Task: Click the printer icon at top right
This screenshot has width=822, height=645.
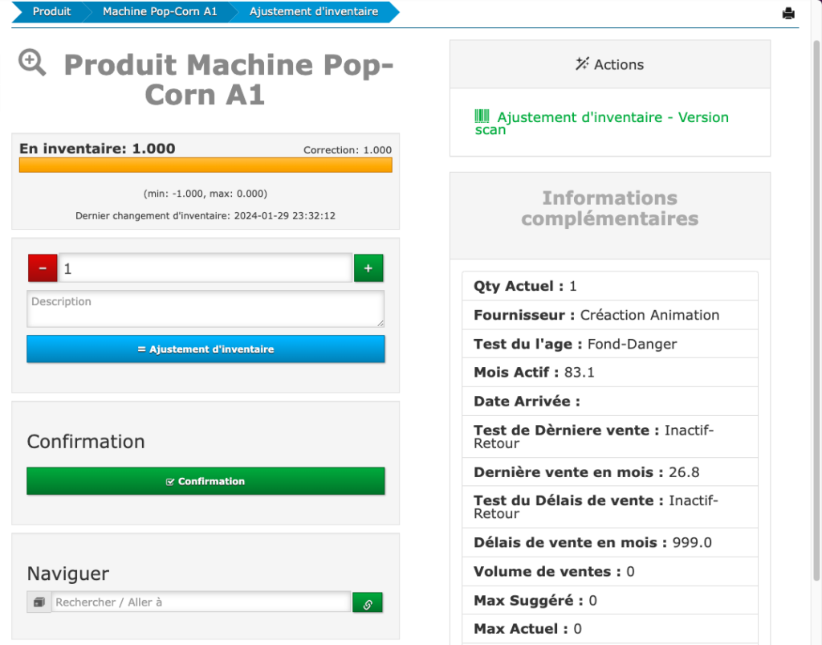Action: 788,13
